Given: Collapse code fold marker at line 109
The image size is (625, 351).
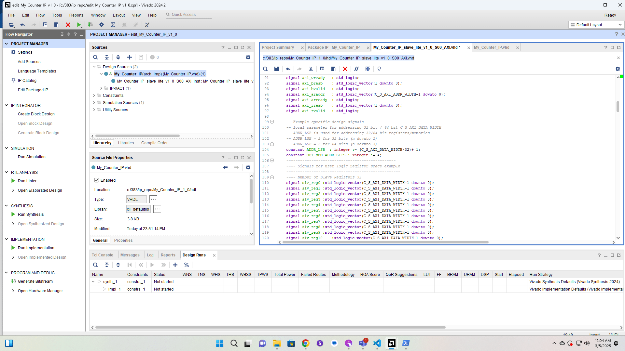Looking at the screenshot, I should (272, 177).
